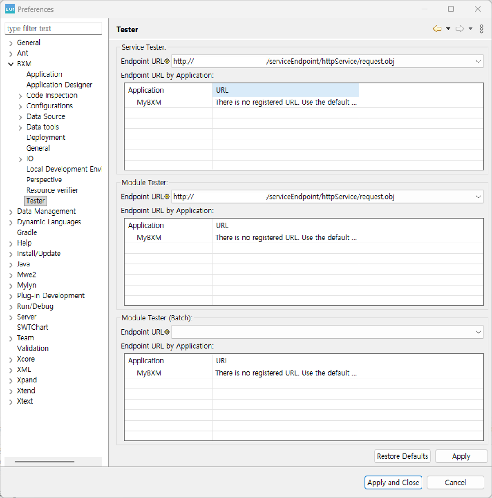Open the Service Tester Endpoint URL dropdown
Image resolution: width=492 pixels, height=498 pixels.
point(478,62)
